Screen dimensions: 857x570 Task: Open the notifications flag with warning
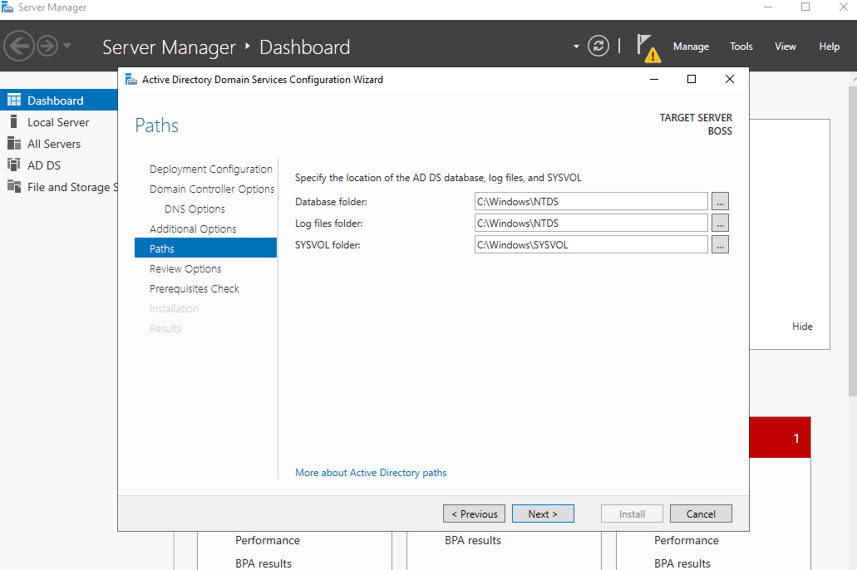tap(647, 47)
